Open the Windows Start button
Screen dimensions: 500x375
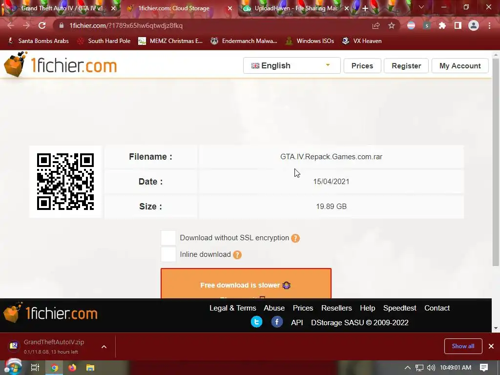coord(13,367)
